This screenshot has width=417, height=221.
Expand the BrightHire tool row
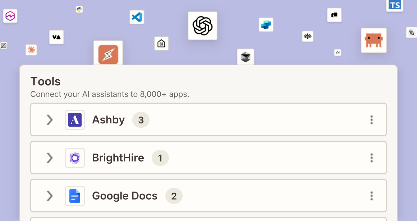(50, 157)
